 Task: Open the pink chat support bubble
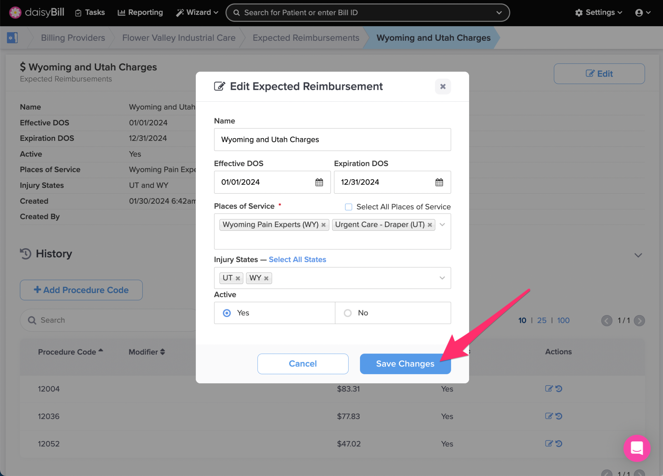[636, 448]
